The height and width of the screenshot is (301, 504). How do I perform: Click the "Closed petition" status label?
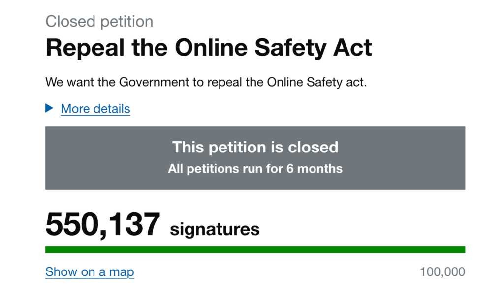tap(99, 22)
